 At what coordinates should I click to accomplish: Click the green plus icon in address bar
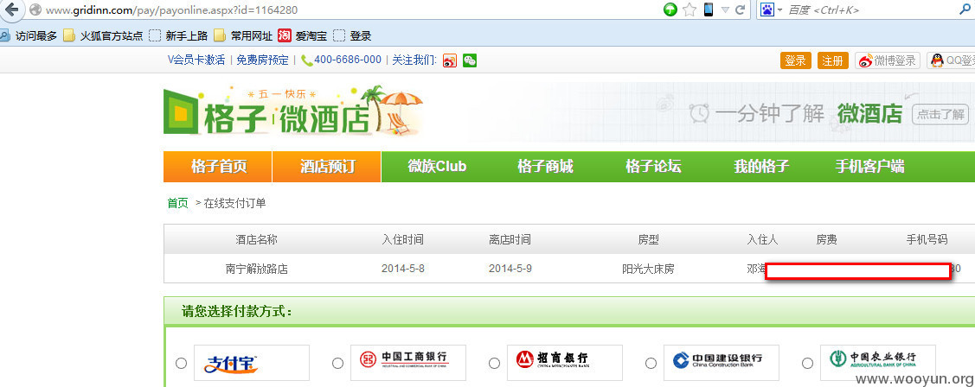point(670,10)
